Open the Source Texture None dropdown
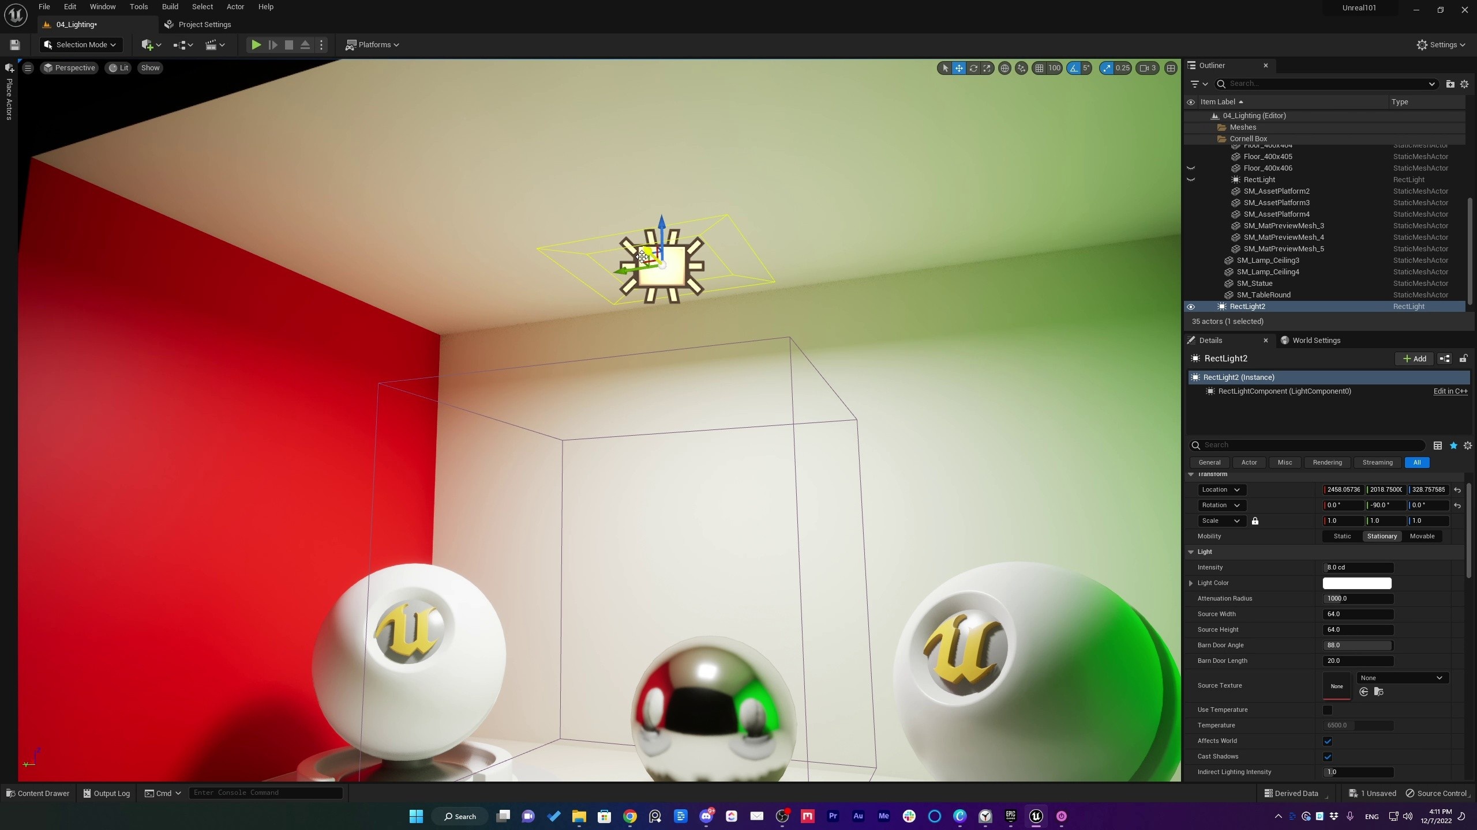This screenshot has height=830, width=1477. pos(1402,678)
